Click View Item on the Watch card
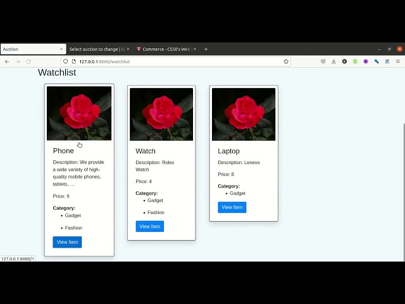Image resolution: width=405 pixels, height=304 pixels. (150, 226)
